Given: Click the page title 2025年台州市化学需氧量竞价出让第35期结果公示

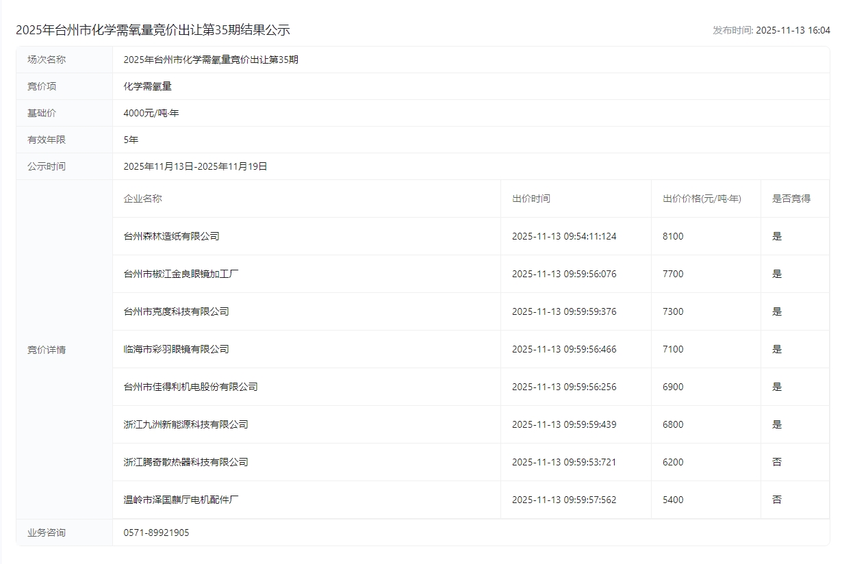Looking at the screenshot, I should [153, 30].
